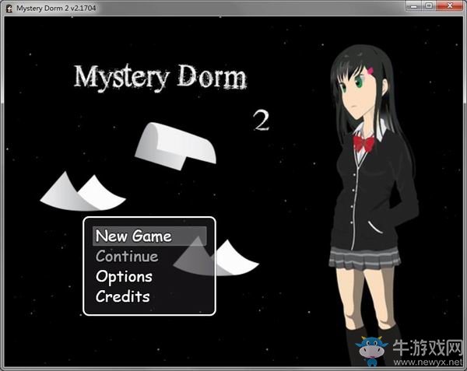The height and width of the screenshot is (371, 467).
Task: Open the Options menu entry
Action: click(x=125, y=277)
